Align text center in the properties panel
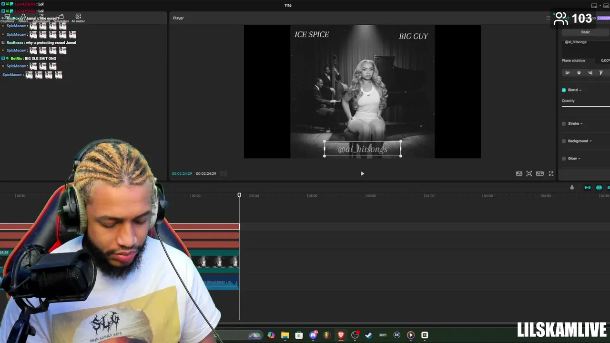The height and width of the screenshot is (343, 610). [579, 73]
